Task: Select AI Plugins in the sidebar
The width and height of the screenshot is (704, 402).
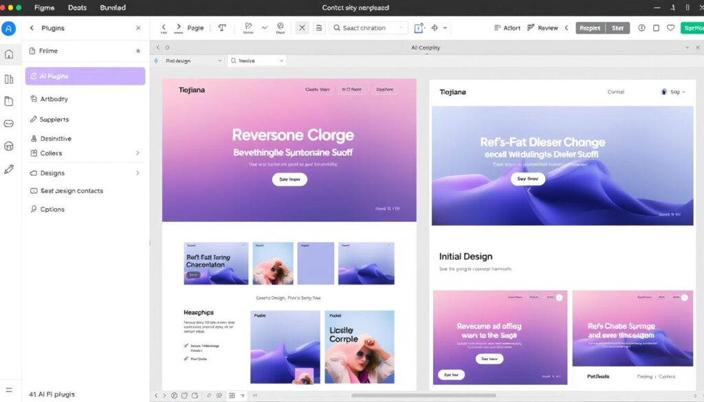Action: pyautogui.click(x=85, y=76)
